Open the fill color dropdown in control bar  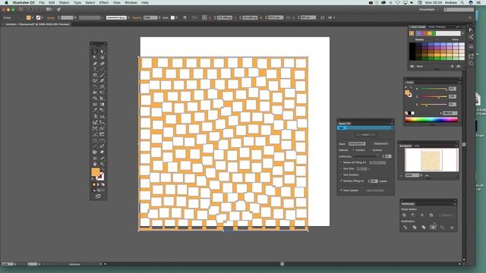tap(33, 17)
